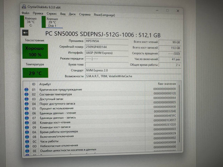
Task: Select the Критическое предупреждение row
Action: [x=100, y=89]
